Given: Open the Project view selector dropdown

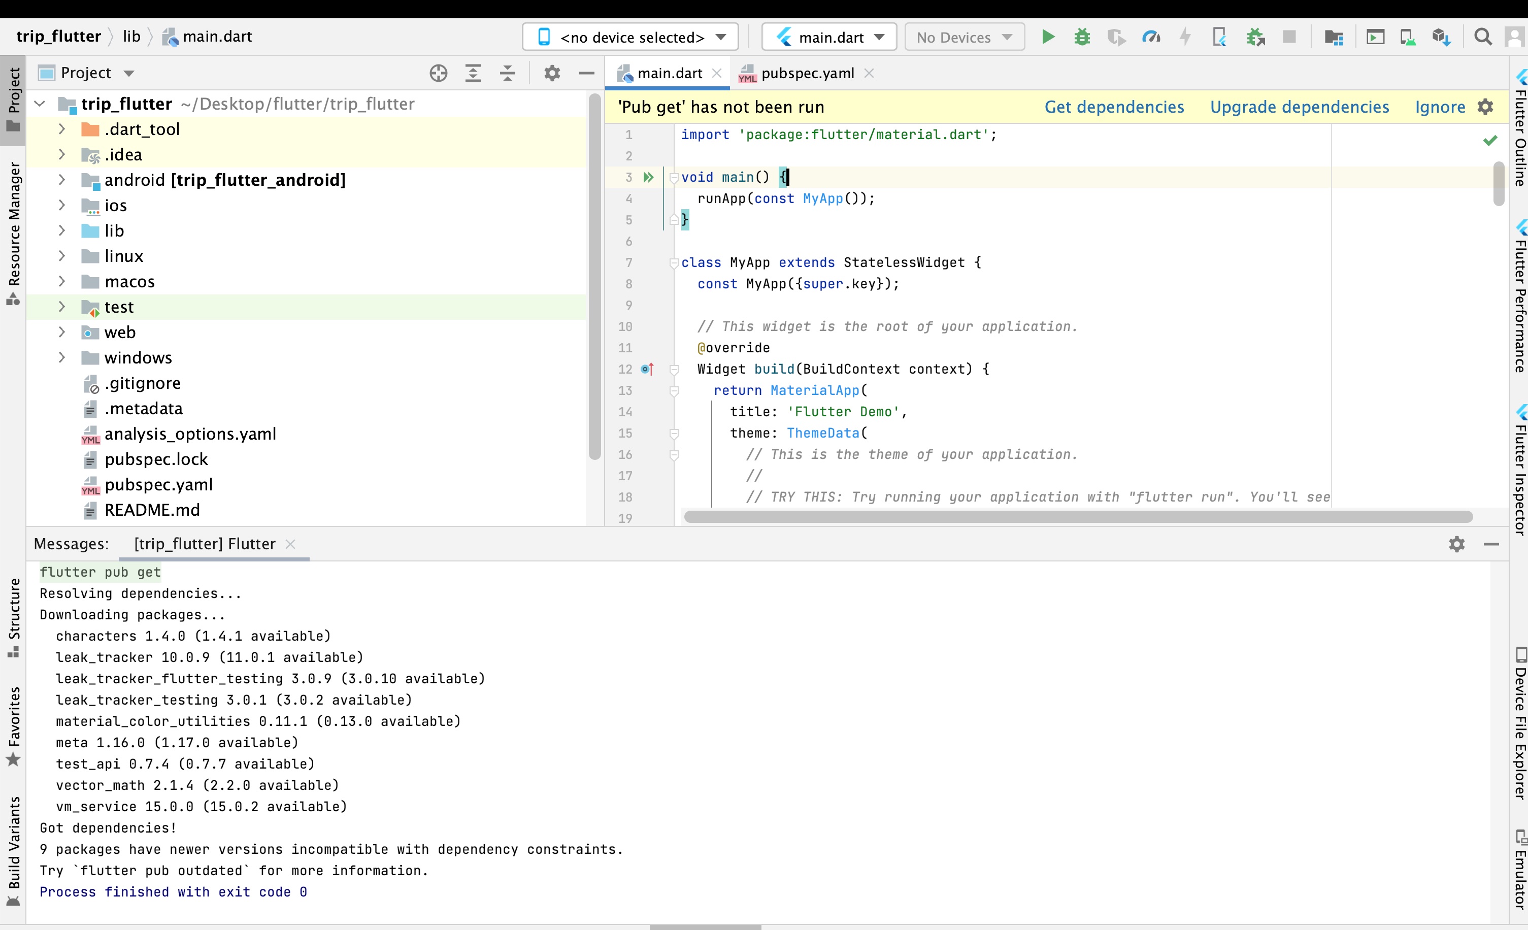Looking at the screenshot, I should [86, 73].
